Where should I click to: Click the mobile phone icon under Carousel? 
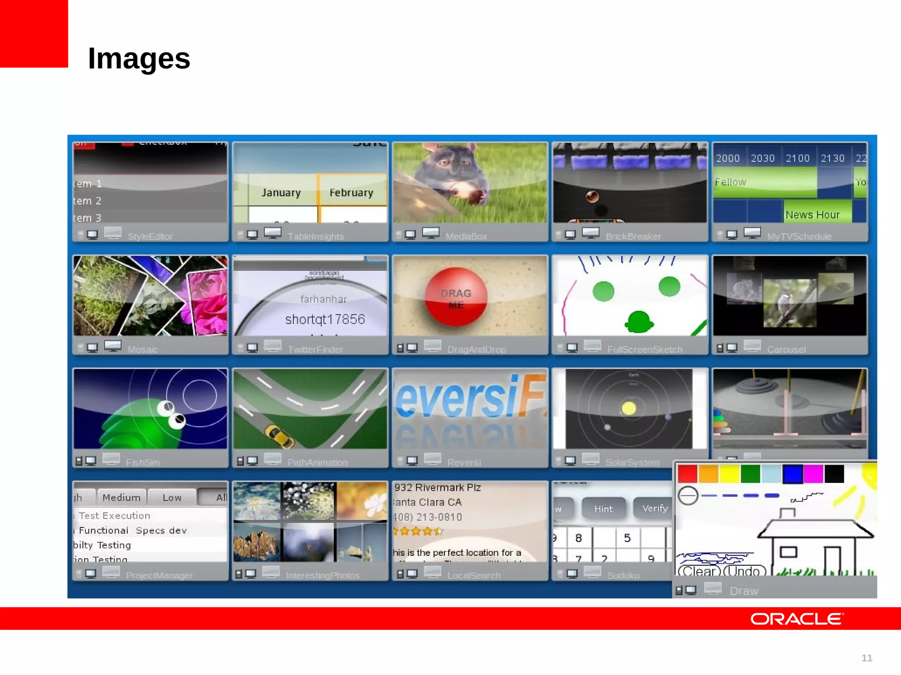pyautogui.click(x=720, y=348)
